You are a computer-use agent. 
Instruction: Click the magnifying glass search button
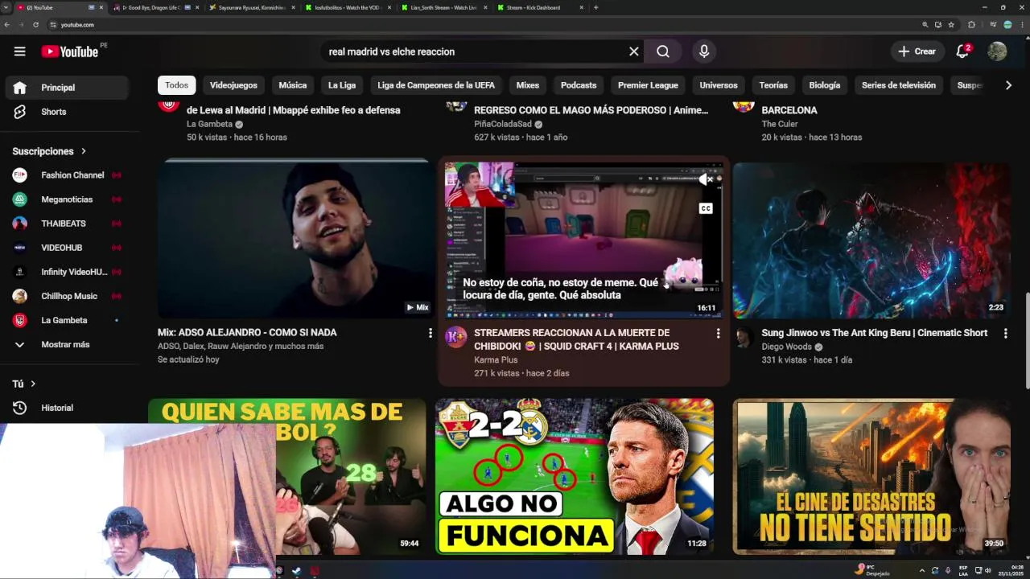click(663, 51)
